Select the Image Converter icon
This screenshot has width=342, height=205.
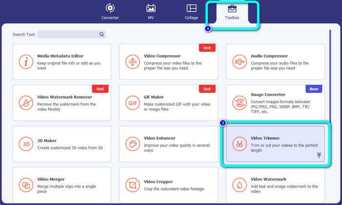point(239,103)
